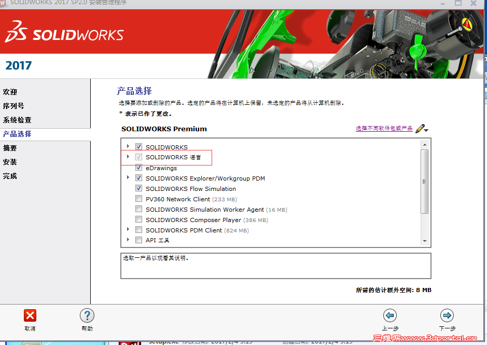Uncheck the eDrawings checkbox

tap(138, 168)
